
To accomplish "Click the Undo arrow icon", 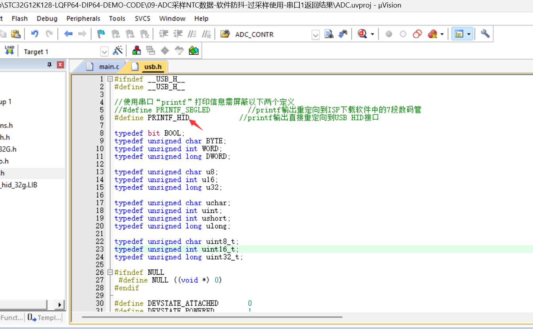I will [x=35, y=34].
